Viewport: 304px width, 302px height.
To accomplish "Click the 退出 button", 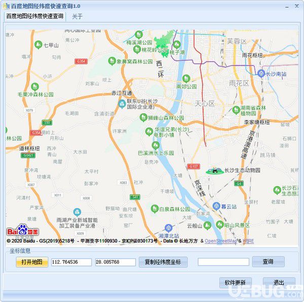I will (x=279, y=282).
